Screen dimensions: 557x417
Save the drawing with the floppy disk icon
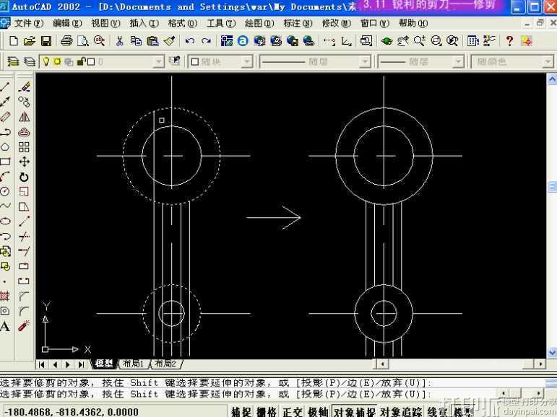click(46, 41)
